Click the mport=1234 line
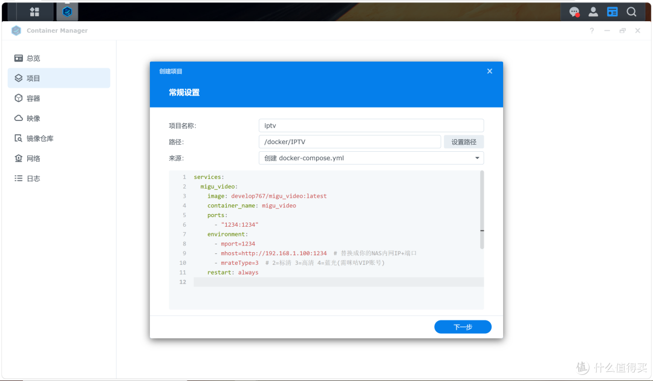The height and width of the screenshot is (381, 653). point(238,244)
